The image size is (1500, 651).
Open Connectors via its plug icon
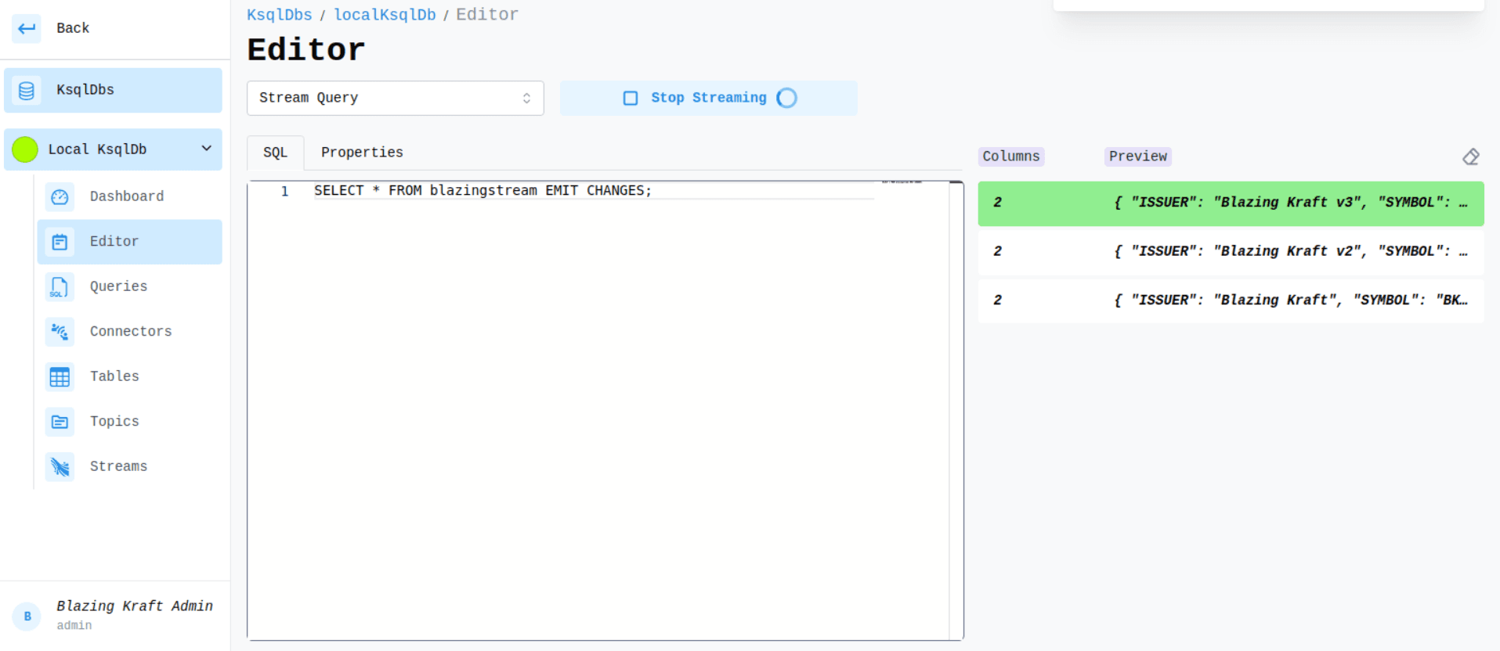coord(60,332)
